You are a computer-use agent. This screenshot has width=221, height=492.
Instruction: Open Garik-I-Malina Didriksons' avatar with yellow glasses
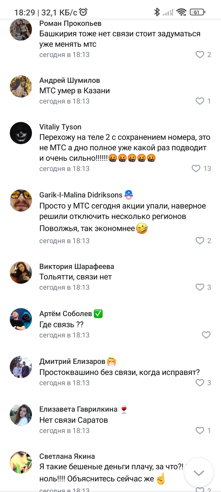point(21,200)
